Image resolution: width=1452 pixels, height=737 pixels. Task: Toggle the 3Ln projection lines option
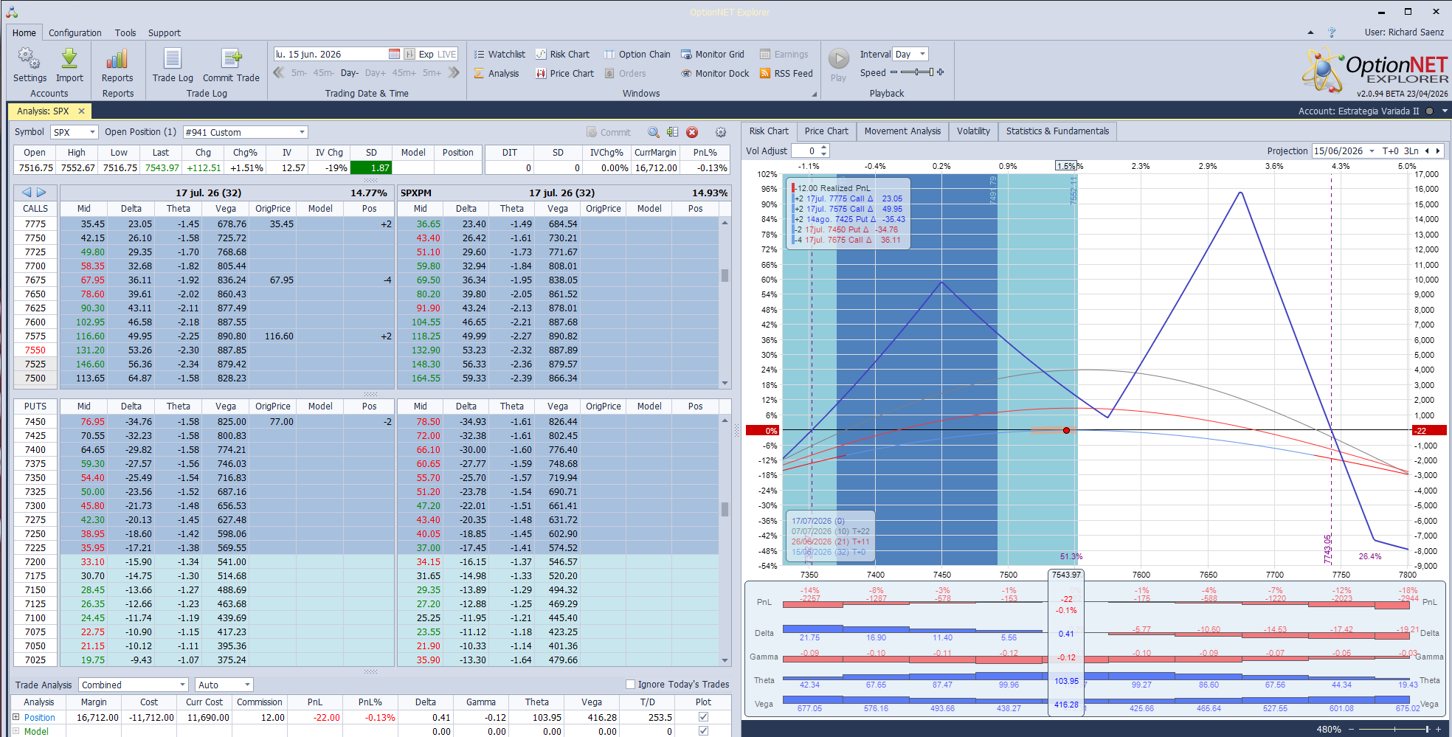1411,150
